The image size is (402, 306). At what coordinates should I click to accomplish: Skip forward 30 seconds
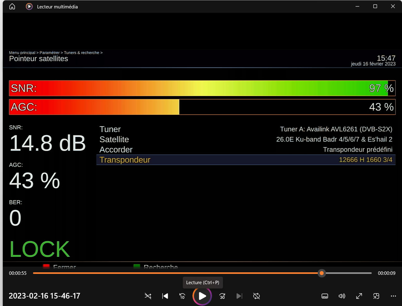pyautogui.click(x=222, y=296)
